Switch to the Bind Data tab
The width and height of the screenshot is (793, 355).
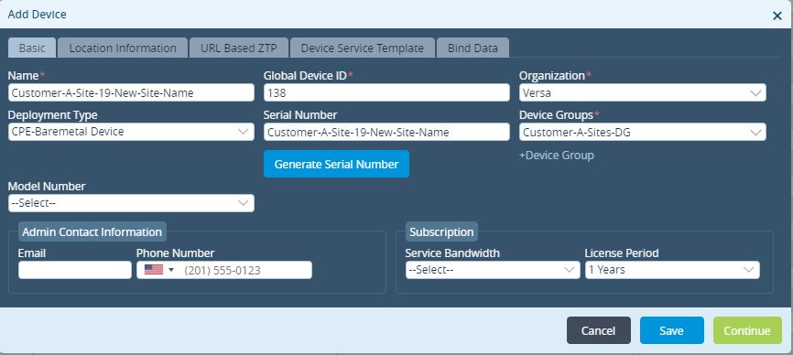point(473,48)
